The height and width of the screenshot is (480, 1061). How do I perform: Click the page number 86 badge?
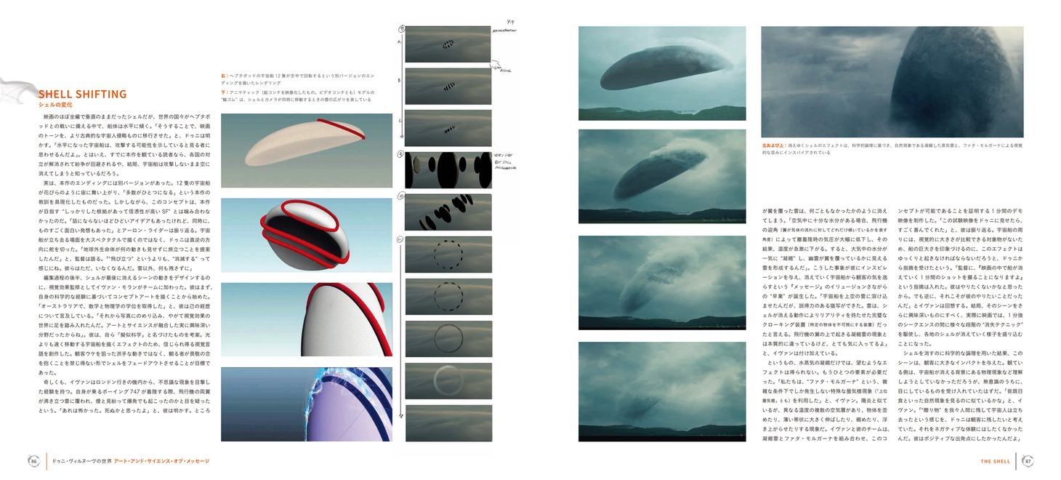coord(33,461)
